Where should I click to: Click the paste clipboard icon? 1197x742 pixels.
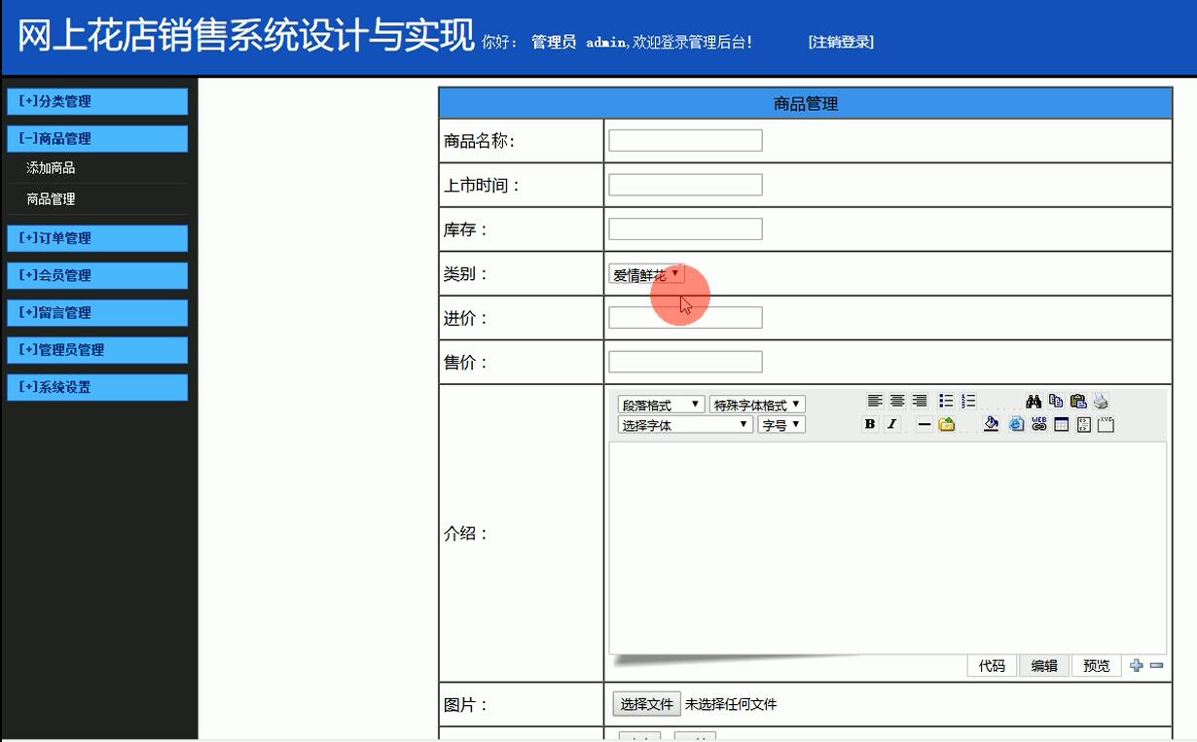click(1078, 401)
